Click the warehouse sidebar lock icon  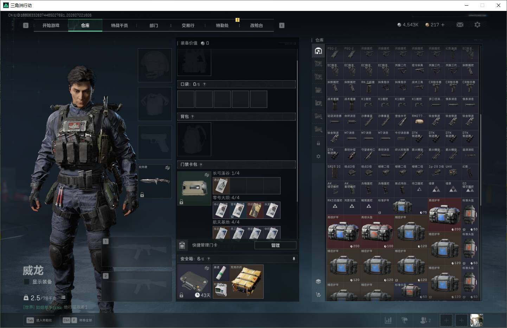point(318,143)
